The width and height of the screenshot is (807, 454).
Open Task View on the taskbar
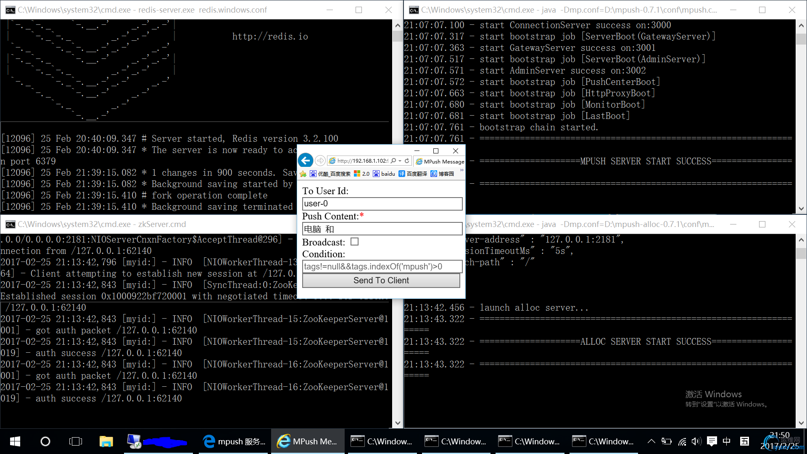tap(76, 441)
